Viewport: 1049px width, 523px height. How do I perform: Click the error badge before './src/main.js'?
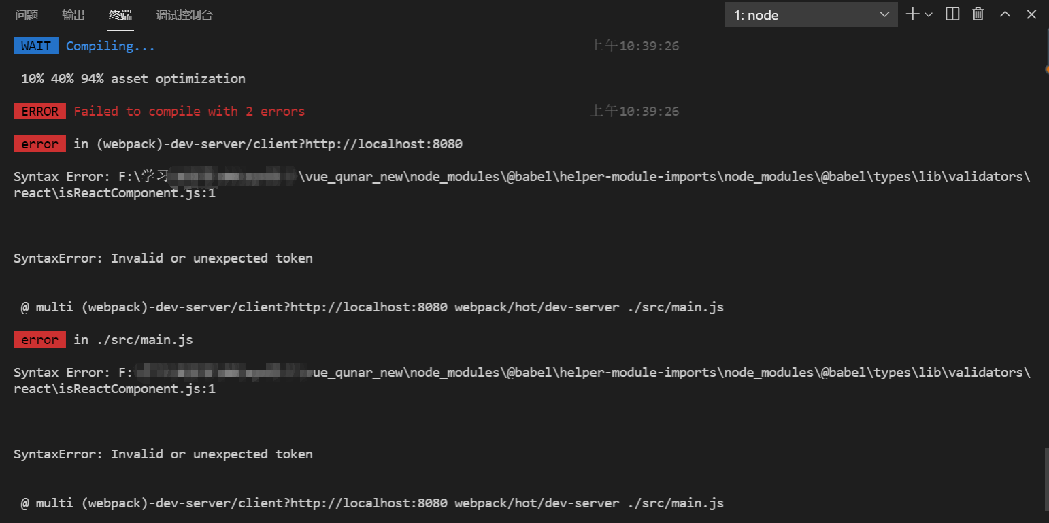coord(40,340)
